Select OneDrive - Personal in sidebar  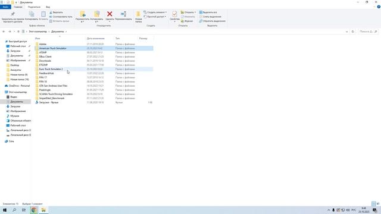click(19, 86)
